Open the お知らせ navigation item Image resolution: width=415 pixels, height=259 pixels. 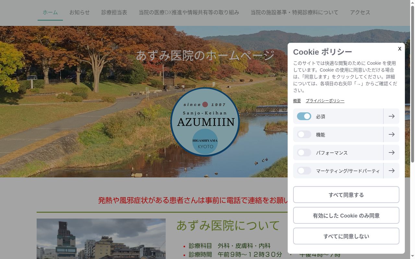tap(79, 12)
